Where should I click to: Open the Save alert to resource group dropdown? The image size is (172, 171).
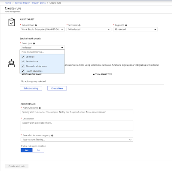coord(77,140)
